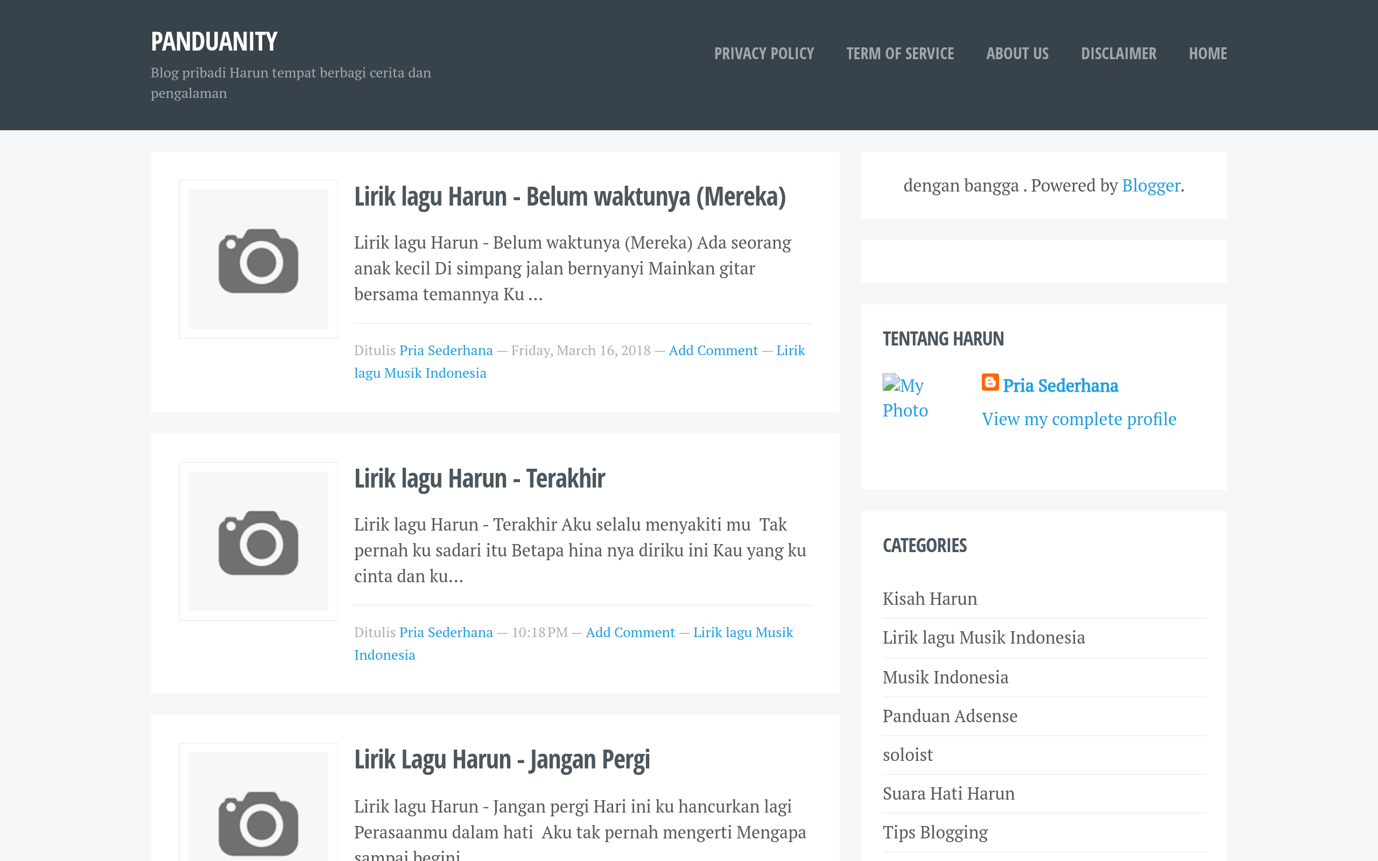Select Kisah Harun category
This screenshot has width=1378, height=861.
[929, 599]
